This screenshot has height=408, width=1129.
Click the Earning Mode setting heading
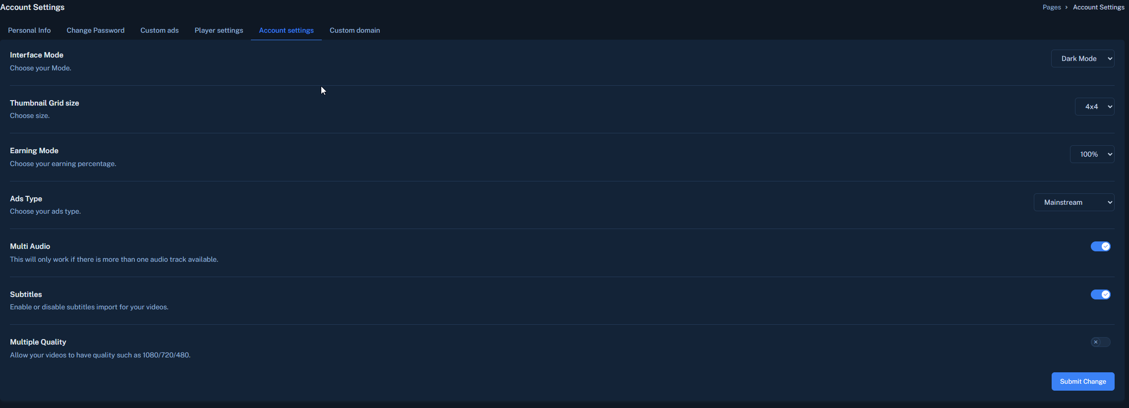pos(34,151)
